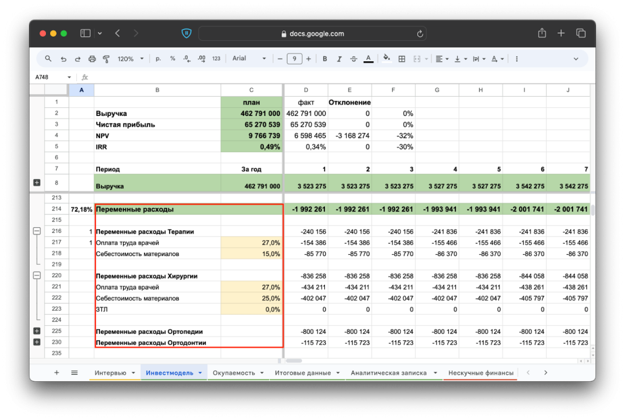Open the Аналитическая записка sheet tab

388,373
